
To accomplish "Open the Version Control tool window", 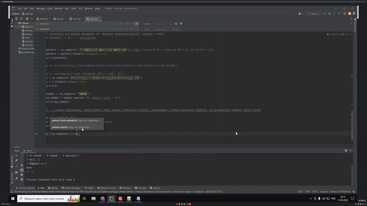I will pos(25,188).
